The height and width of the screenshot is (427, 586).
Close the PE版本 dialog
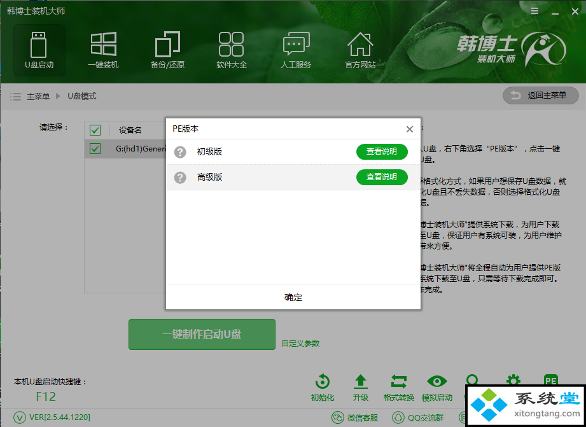410,129
